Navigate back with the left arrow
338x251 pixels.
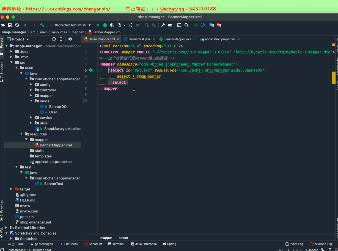[x=26, y=25]
